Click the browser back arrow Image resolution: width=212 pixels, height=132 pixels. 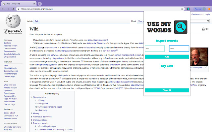[3, 9]
